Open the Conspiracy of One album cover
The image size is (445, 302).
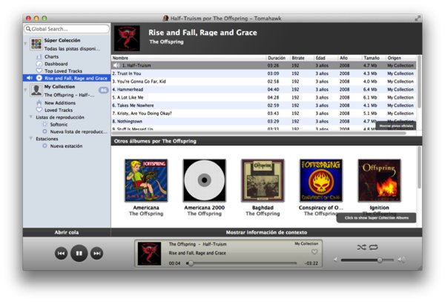point(321,180)
